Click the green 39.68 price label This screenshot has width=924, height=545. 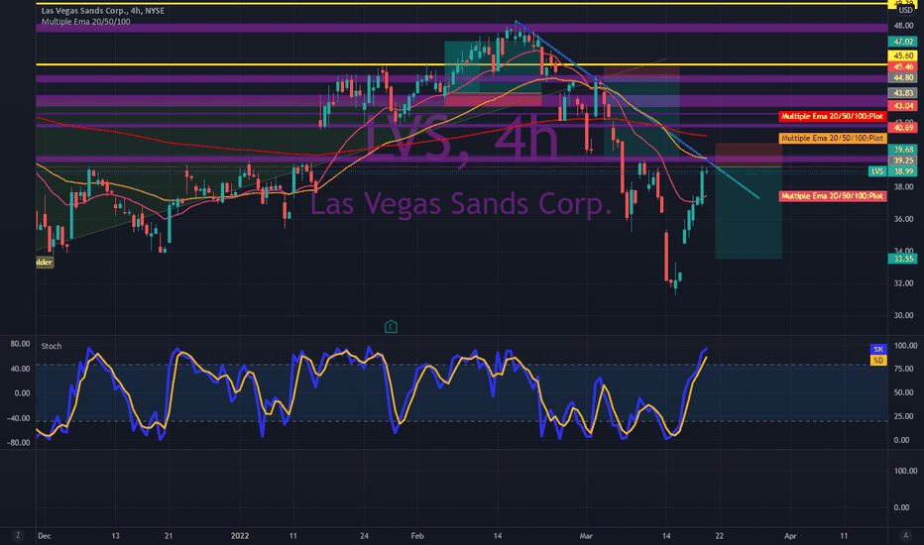coord(903,150)
